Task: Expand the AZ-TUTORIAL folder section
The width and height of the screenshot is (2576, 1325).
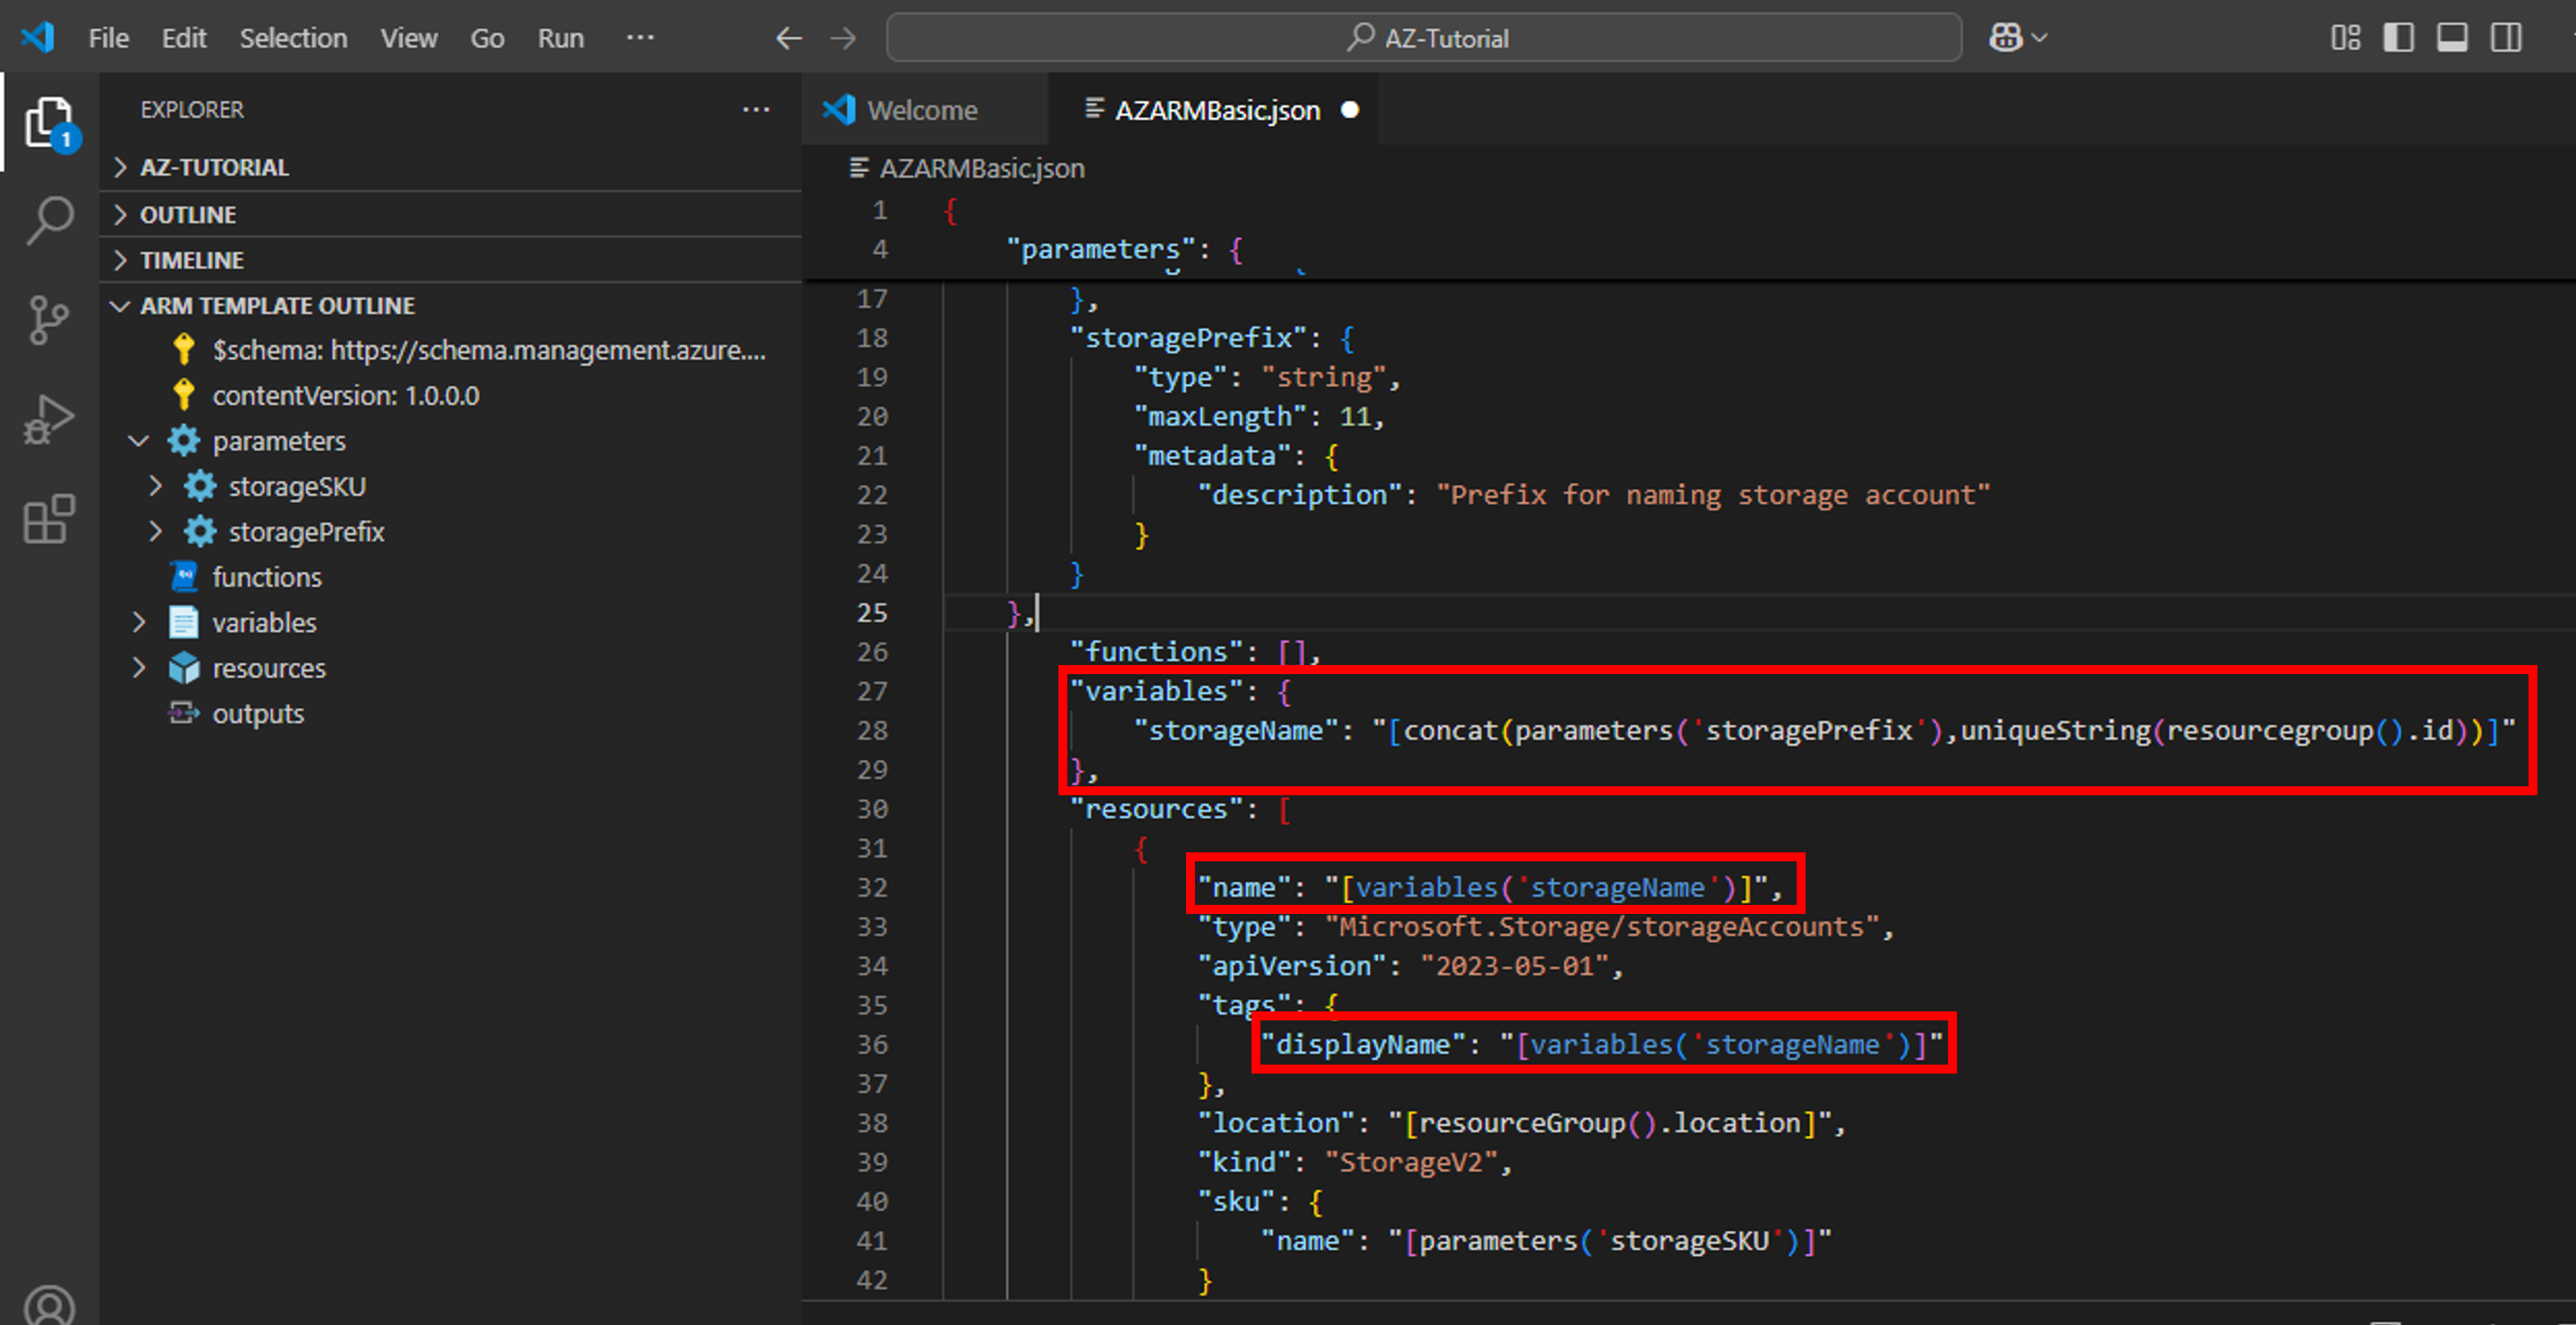Action: [x=214, y=167]
